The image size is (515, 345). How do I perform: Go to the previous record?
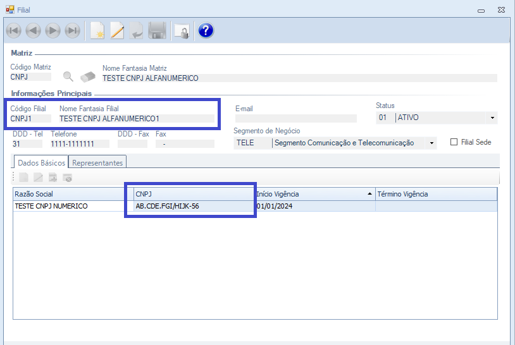33,30
